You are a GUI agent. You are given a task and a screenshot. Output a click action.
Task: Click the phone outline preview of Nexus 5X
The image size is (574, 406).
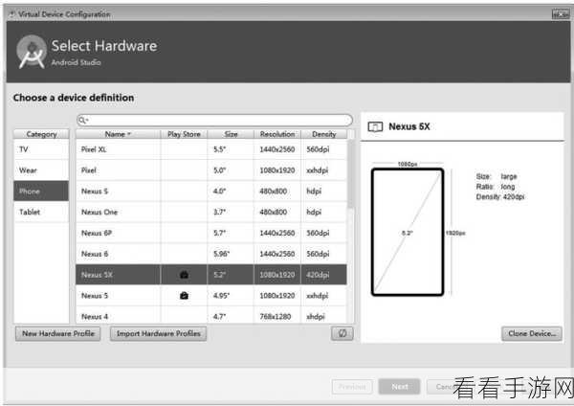(x=408, y=232)
